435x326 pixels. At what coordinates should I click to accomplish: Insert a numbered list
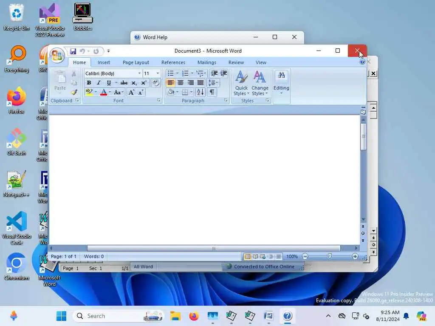click(185, 73)
